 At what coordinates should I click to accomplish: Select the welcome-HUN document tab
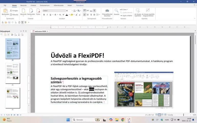click(40, 31)
